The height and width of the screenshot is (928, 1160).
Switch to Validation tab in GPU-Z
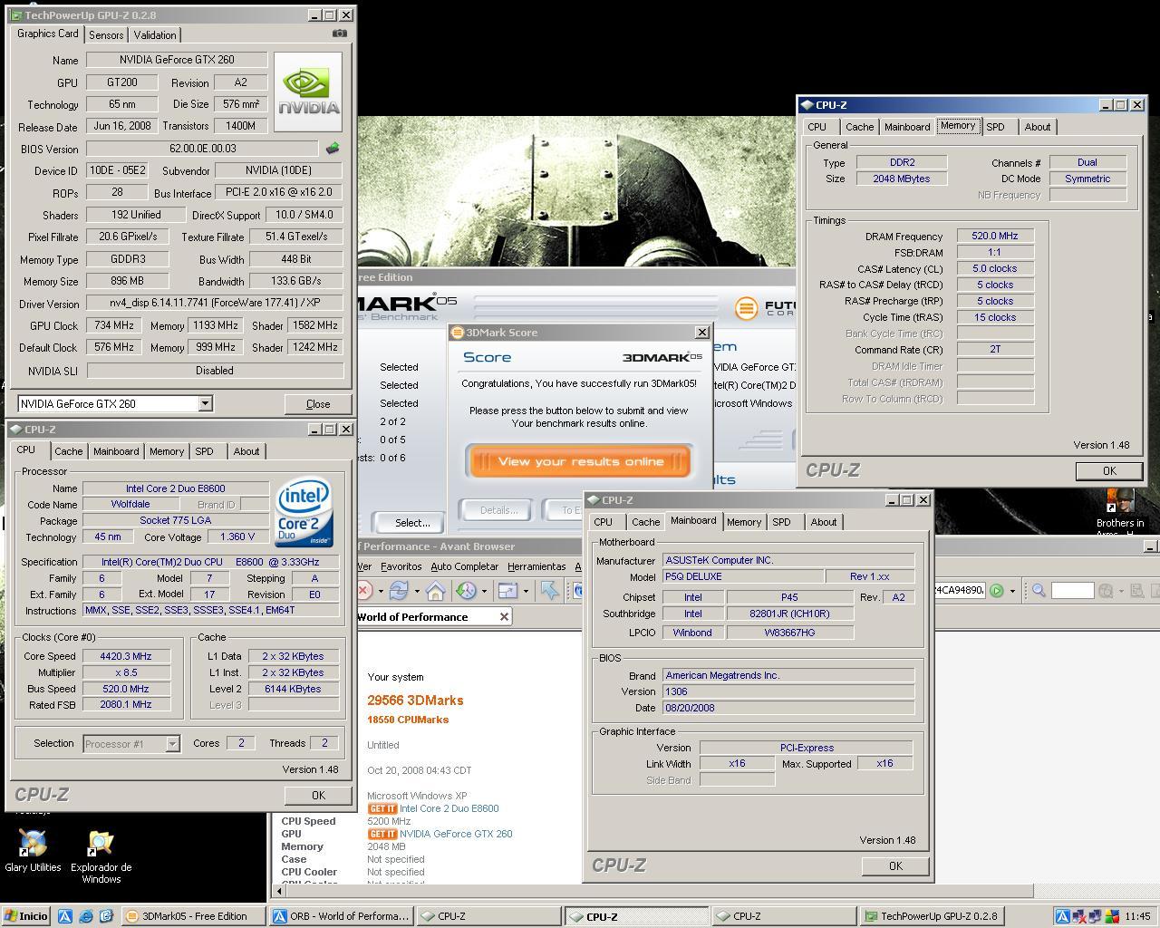coord(155,35)
